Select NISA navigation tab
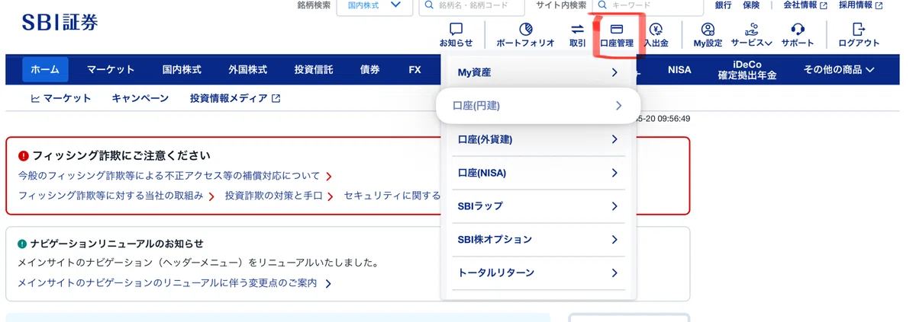 pyautogui.click(x=679, y=69)
